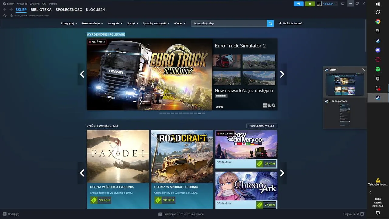Switch to the SKLEP tab

click(21, 10)
